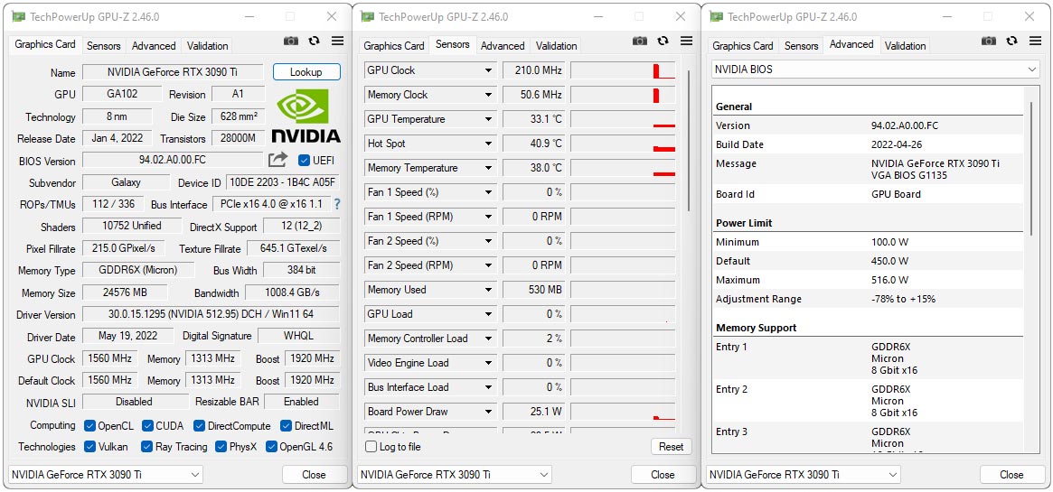The height and width of the screenshot is (492, 1053).
Task: Click the GPU Clock sensor history graph
Action: point(623,70)
